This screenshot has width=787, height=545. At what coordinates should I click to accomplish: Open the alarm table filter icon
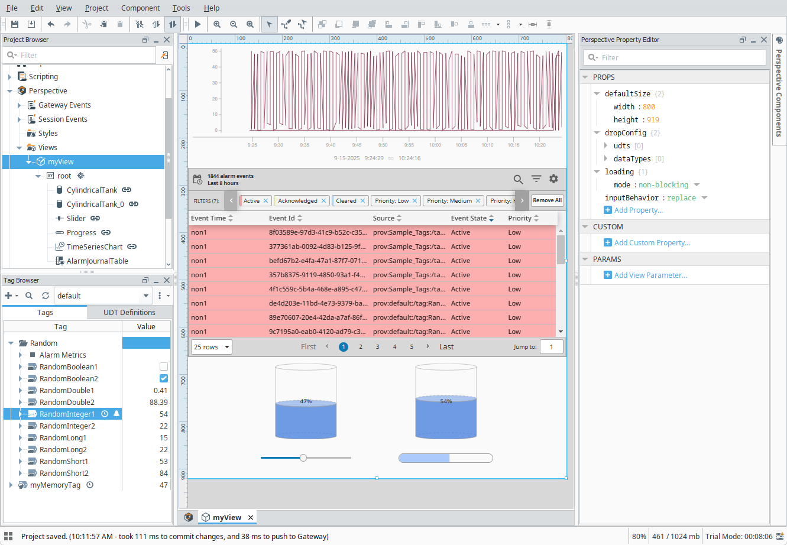pyautogui.click(x=536, y=179)
